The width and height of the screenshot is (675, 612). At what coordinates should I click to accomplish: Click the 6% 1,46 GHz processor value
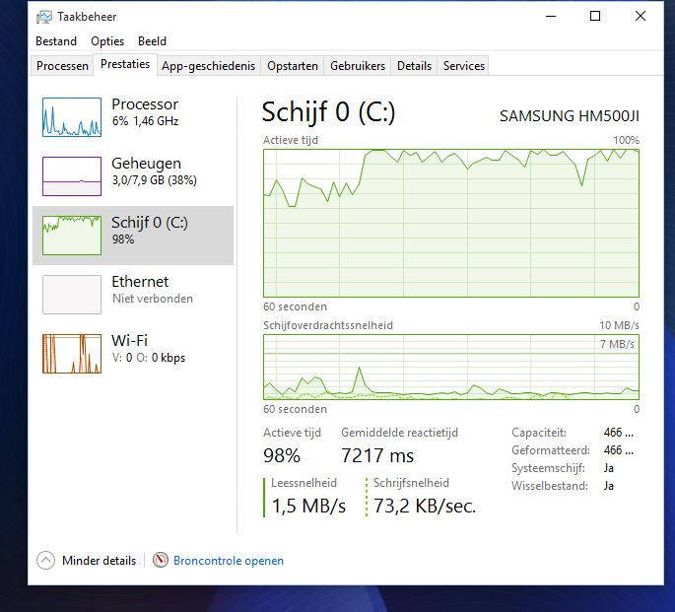(146, 121)
